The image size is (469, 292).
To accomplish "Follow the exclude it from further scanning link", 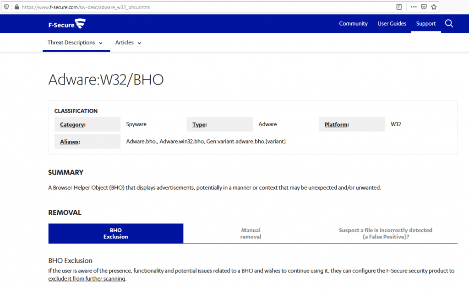I will tap(87, 279).
